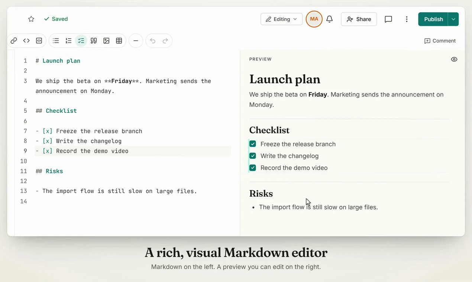The image size is (472, 282).
Task: Toggle the task checklist tool
Action: tap(81, 41)
